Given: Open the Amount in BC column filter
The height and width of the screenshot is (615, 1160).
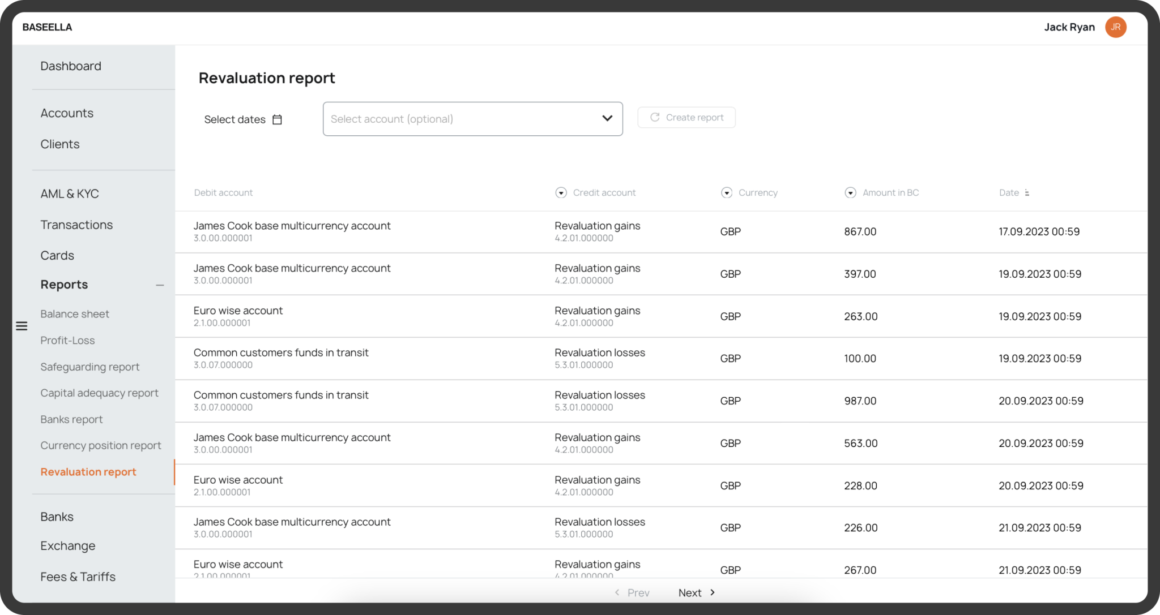Looking at the screenshot, I should pos(850,192).
